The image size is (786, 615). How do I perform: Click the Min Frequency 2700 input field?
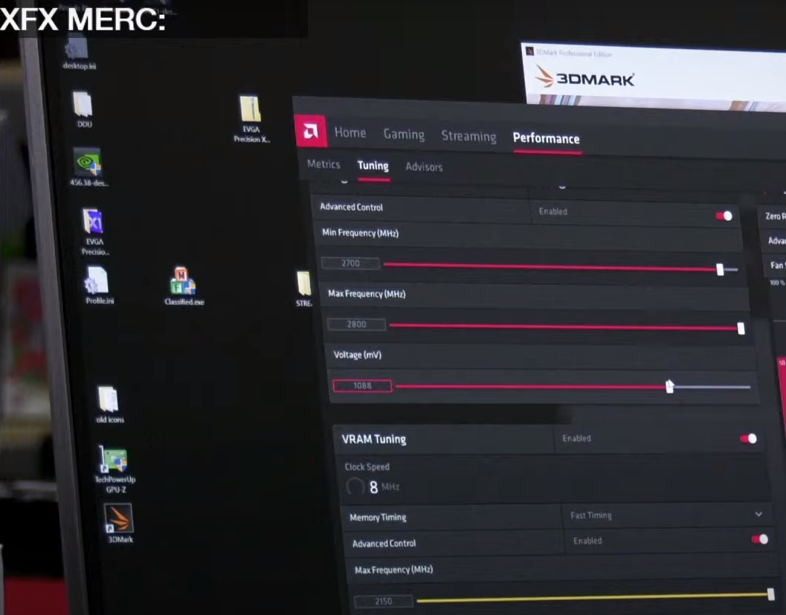tap(350, 263)
